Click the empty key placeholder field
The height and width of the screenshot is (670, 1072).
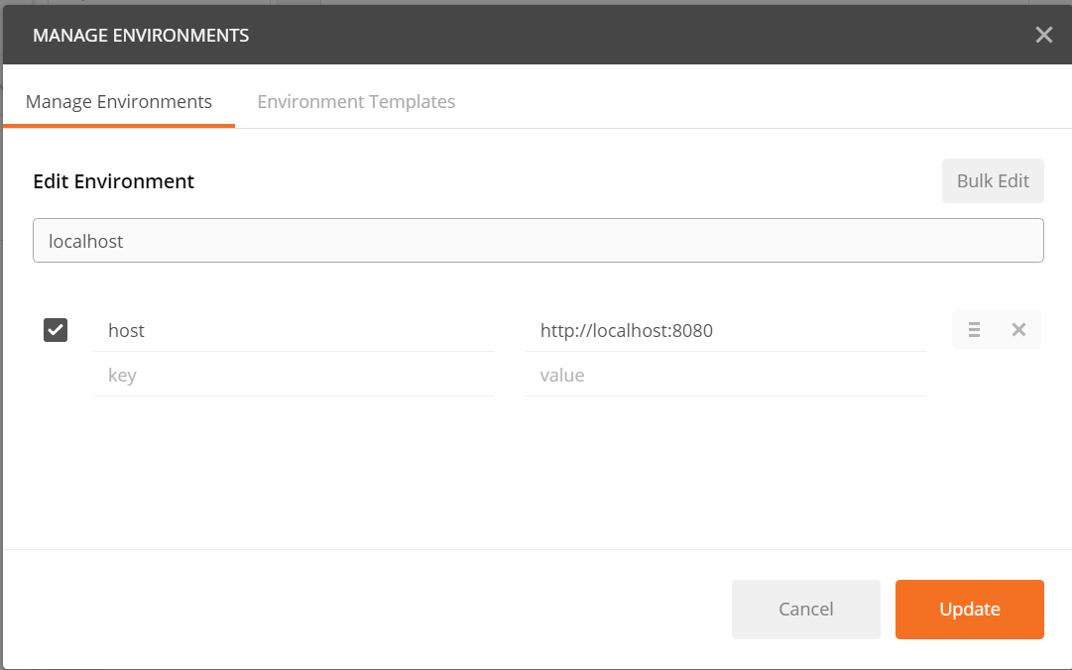(x=294, y=375)
